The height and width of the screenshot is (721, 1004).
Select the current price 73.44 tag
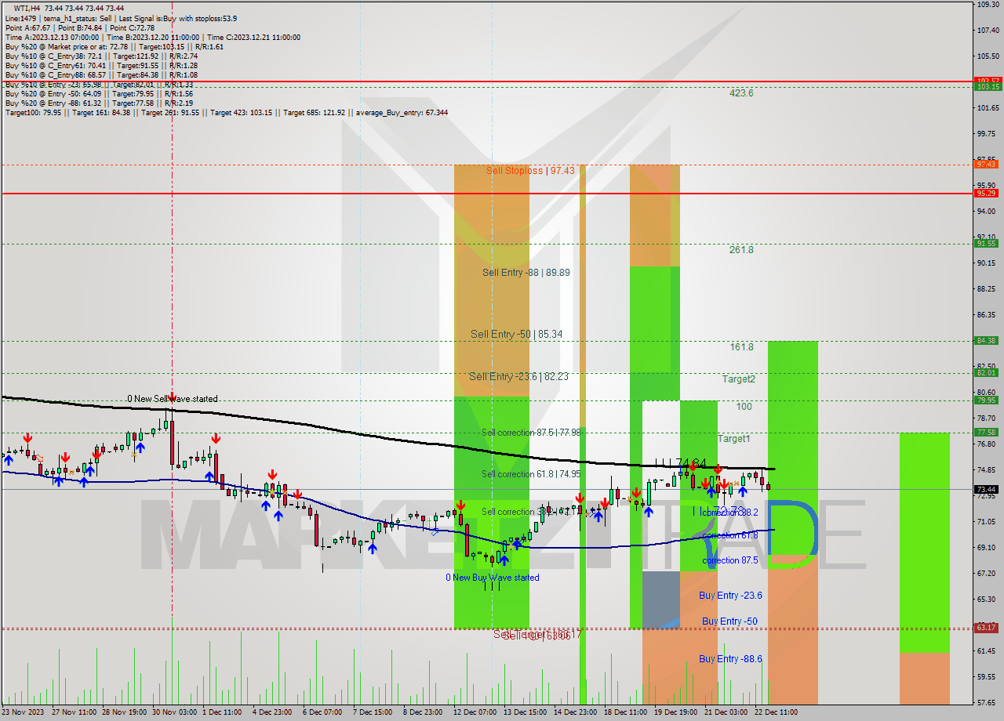click(987, 489)
